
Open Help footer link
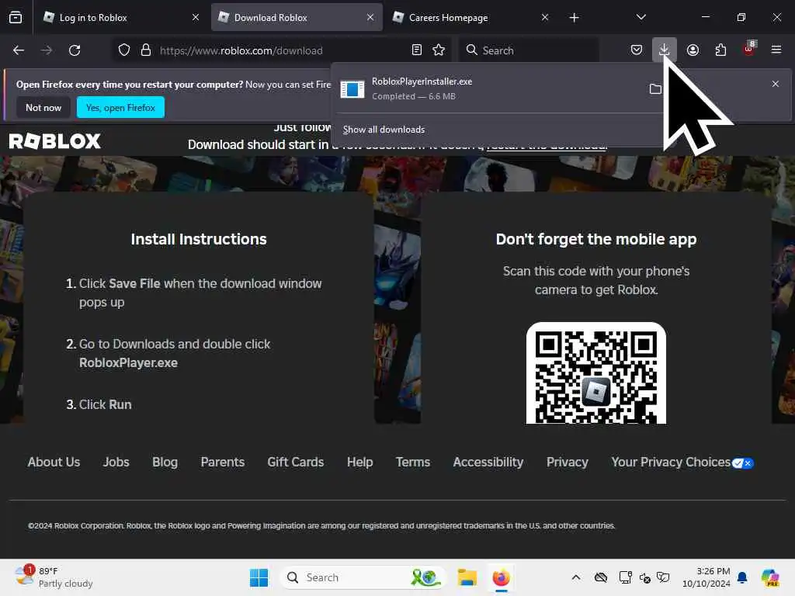click(360, 463)
